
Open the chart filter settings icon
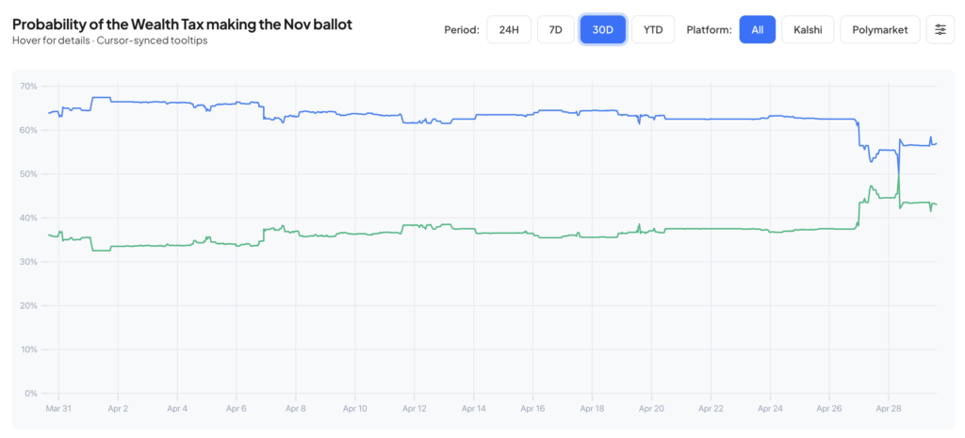(x=940, y=30)
